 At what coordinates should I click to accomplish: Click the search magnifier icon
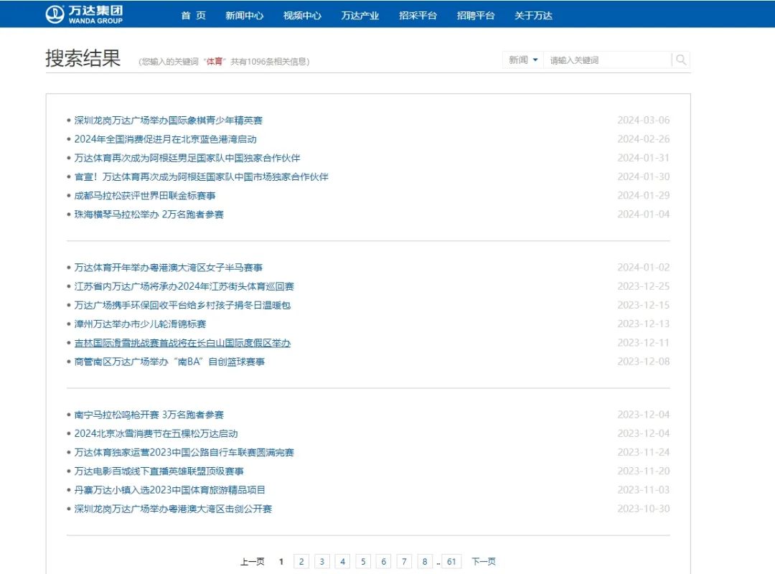pyautogui.click(x=681, y=60)
